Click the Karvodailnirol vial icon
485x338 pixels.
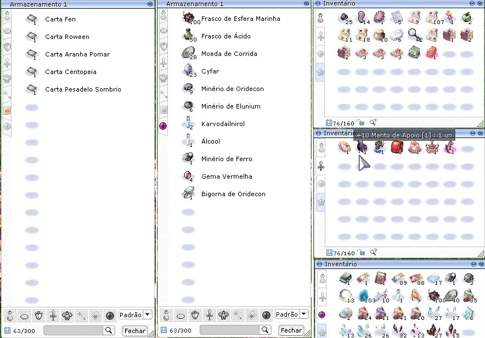[x=188, y=123]
